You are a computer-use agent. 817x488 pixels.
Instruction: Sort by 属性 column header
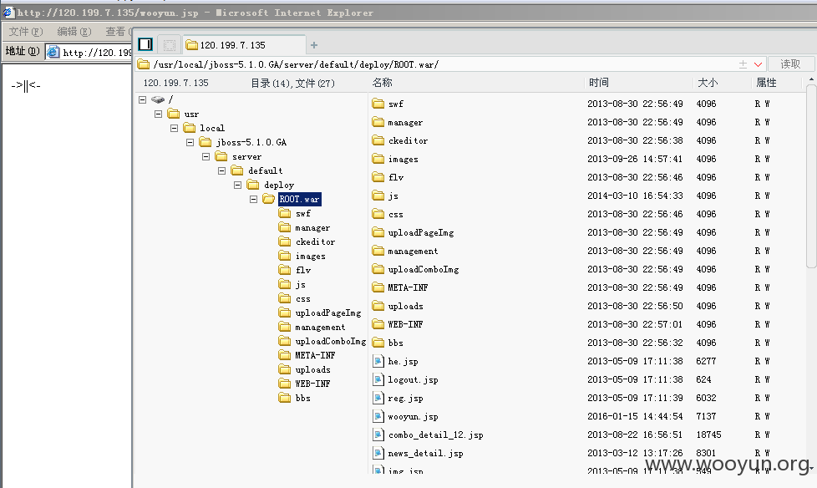766,83
